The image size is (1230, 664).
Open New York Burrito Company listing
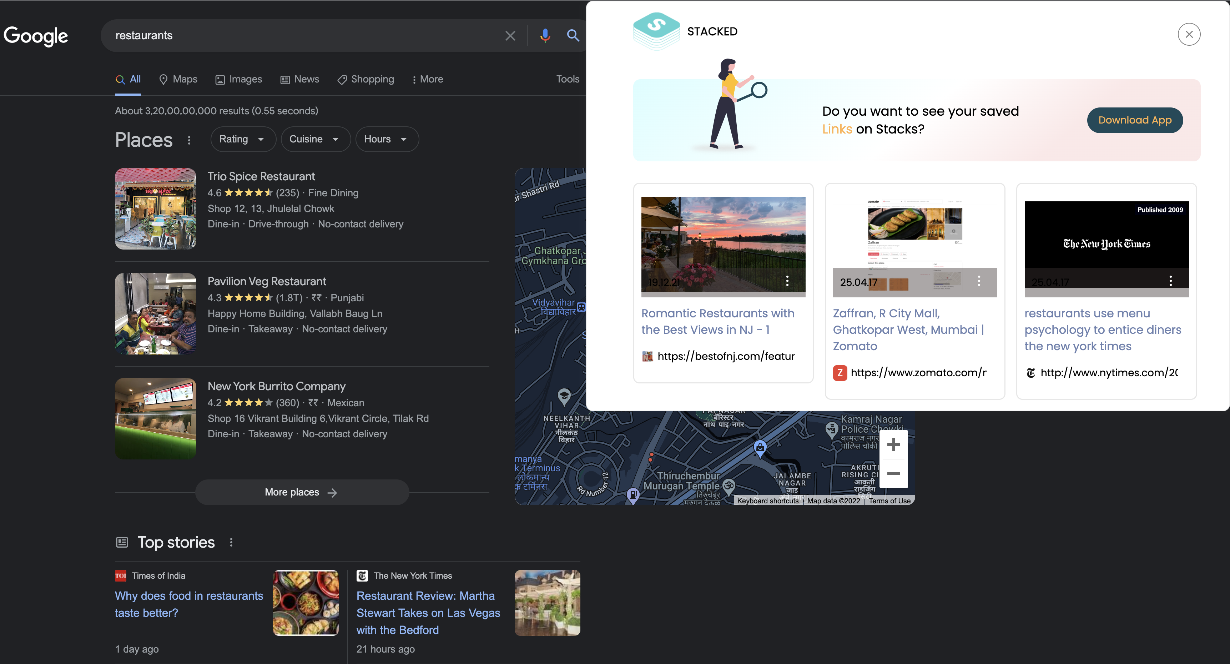(277, 386)
